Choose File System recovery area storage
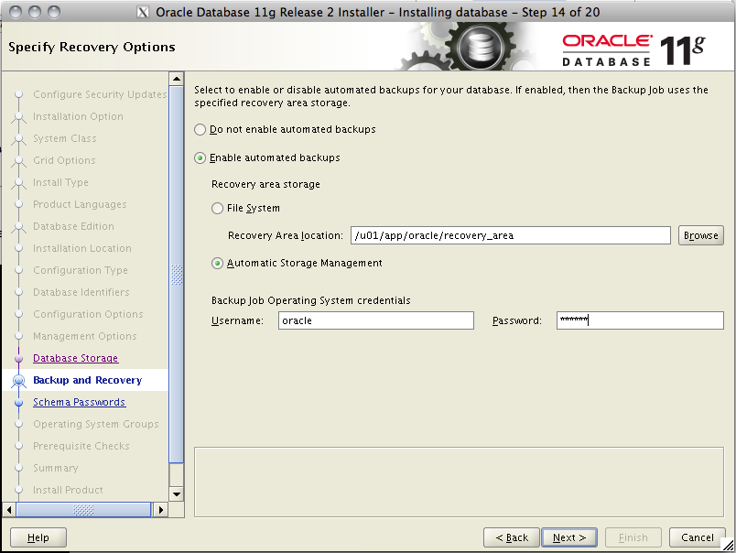The height and width of the screenshot is (553, 736). (217, 208)
